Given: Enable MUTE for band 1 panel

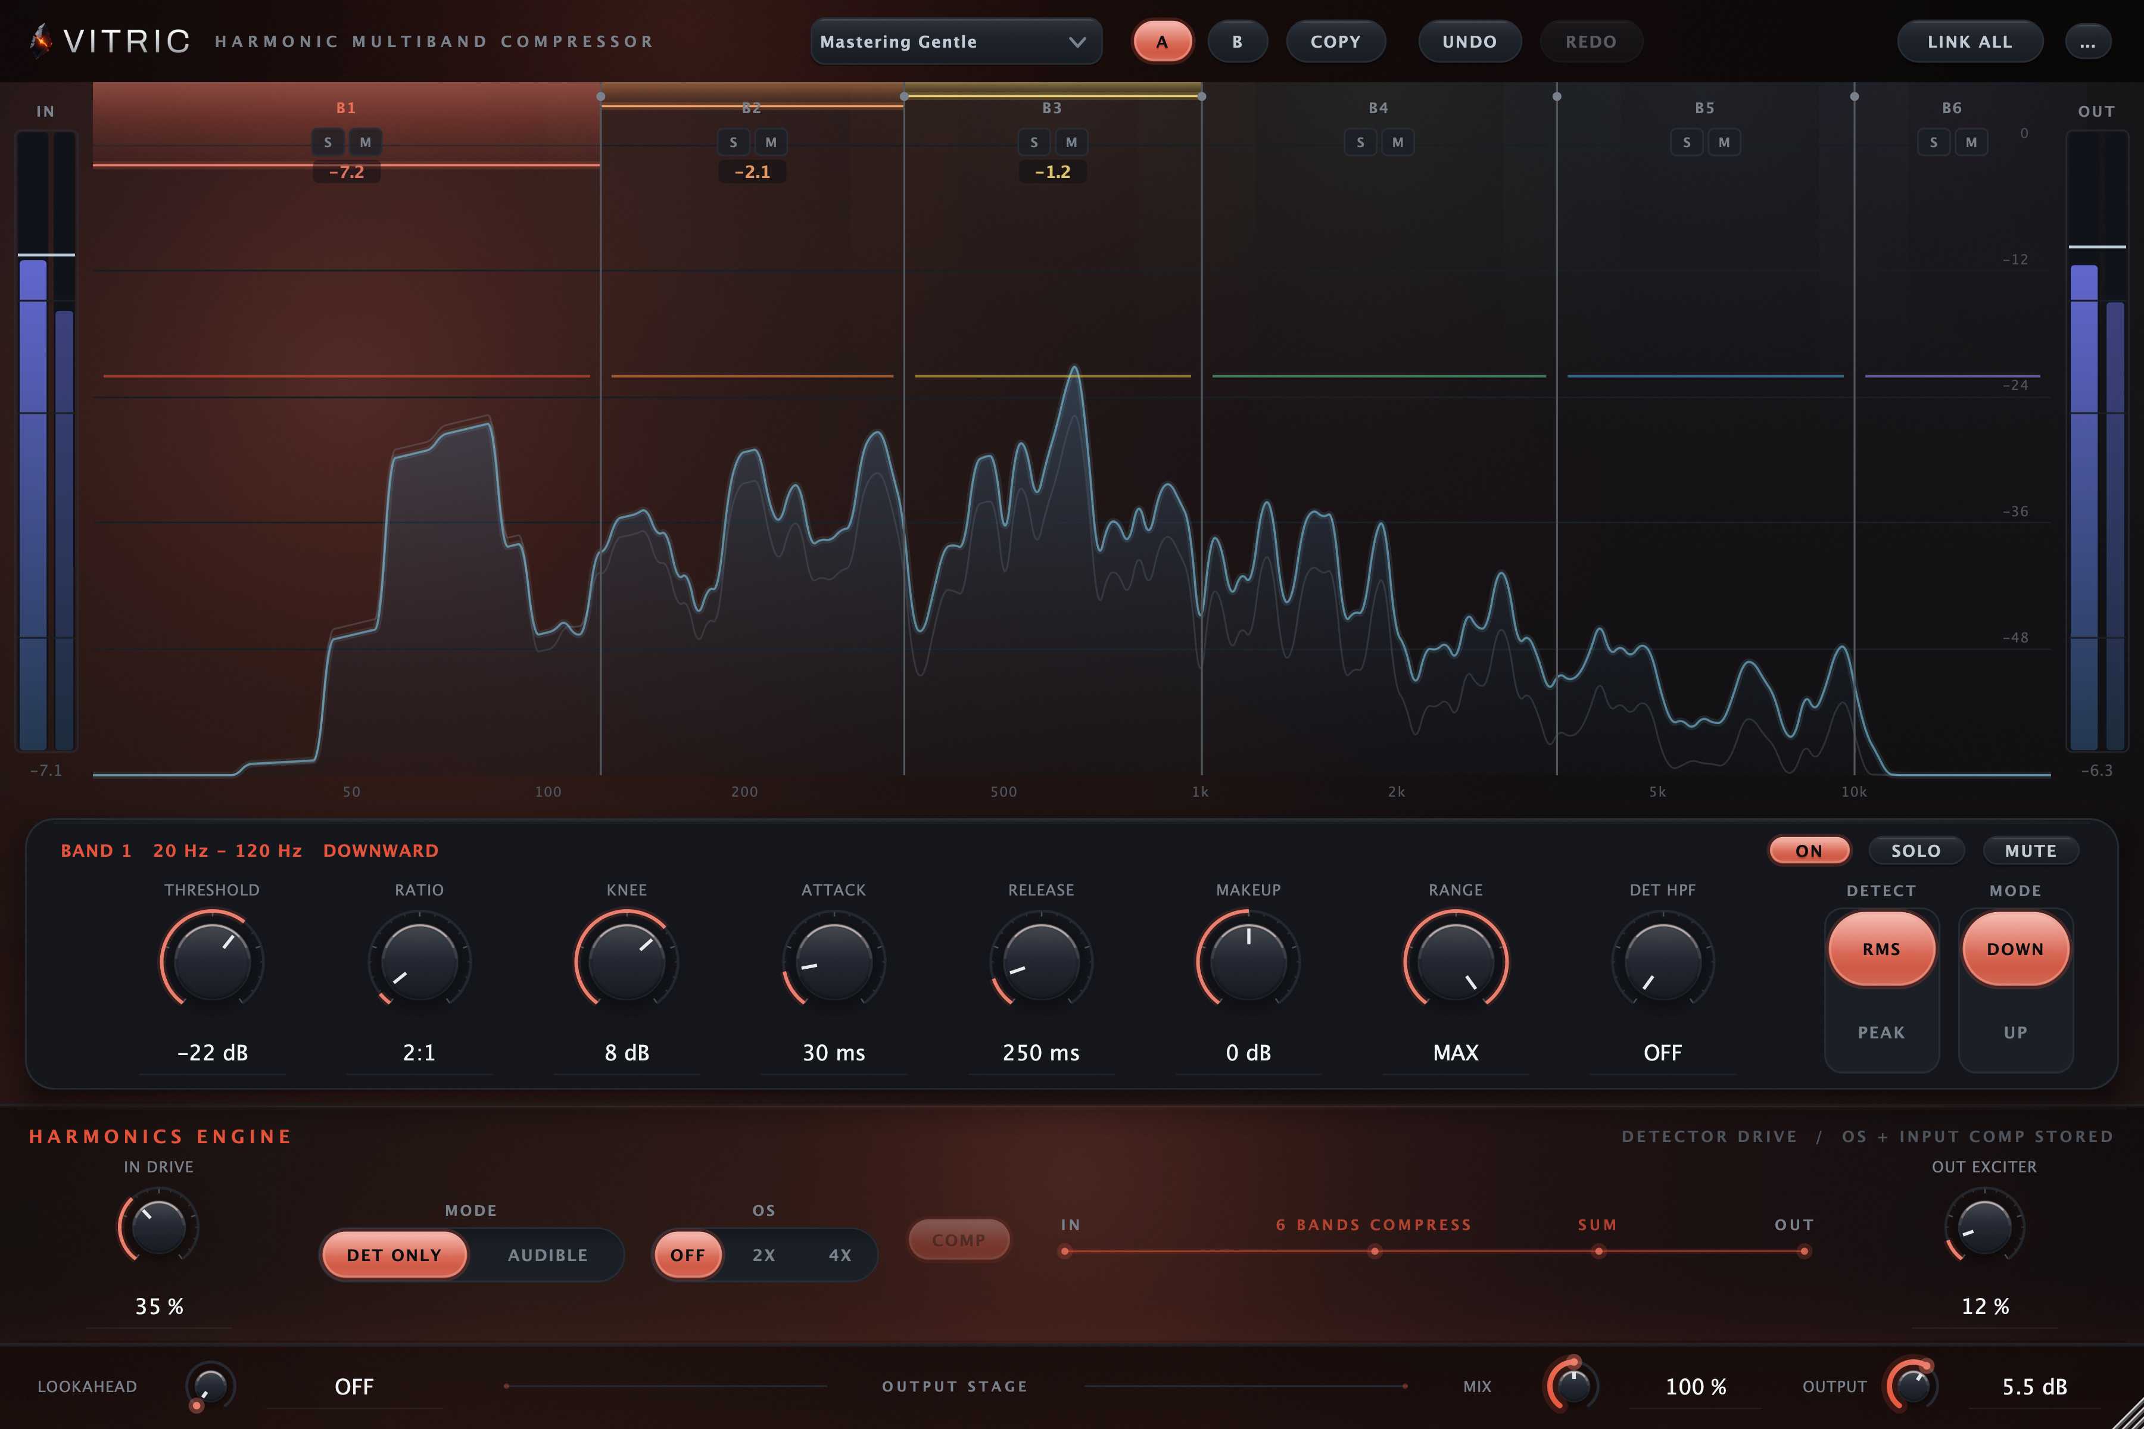Looking at the screenshot, I should coord(2030,850).
